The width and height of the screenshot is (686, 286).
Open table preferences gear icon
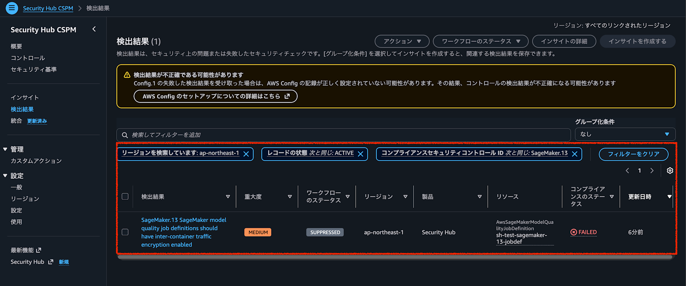click(x=670, y=170)
